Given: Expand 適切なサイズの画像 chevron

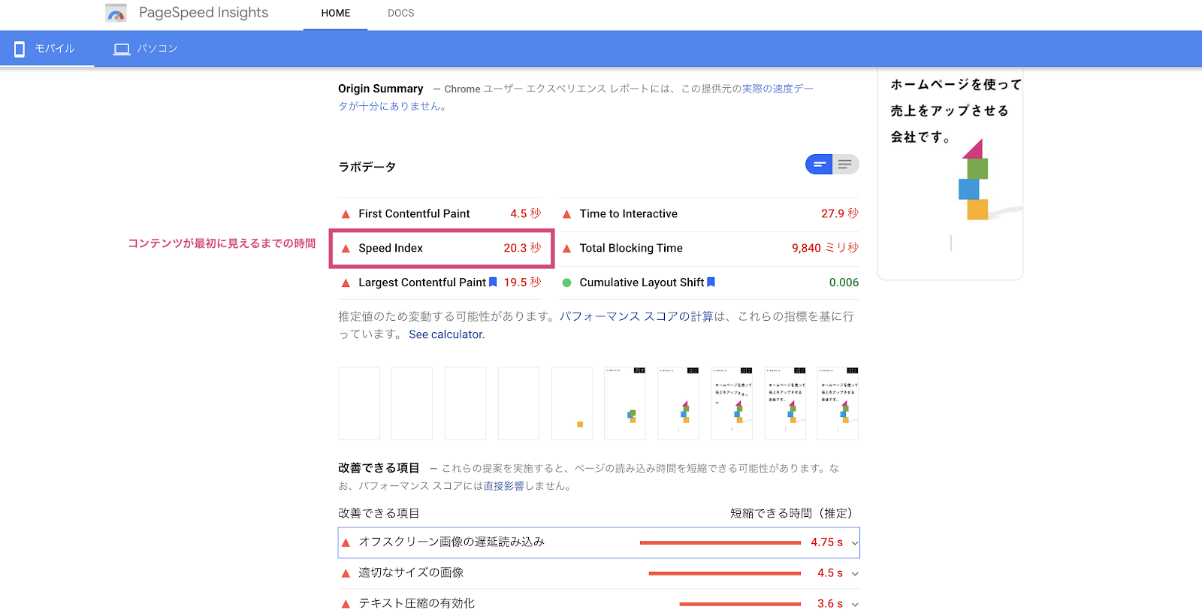Looking at the screenshot, I should (854, 573).
